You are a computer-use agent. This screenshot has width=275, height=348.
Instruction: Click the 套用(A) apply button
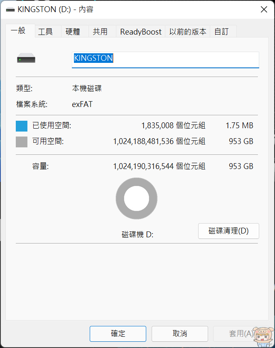241,333
